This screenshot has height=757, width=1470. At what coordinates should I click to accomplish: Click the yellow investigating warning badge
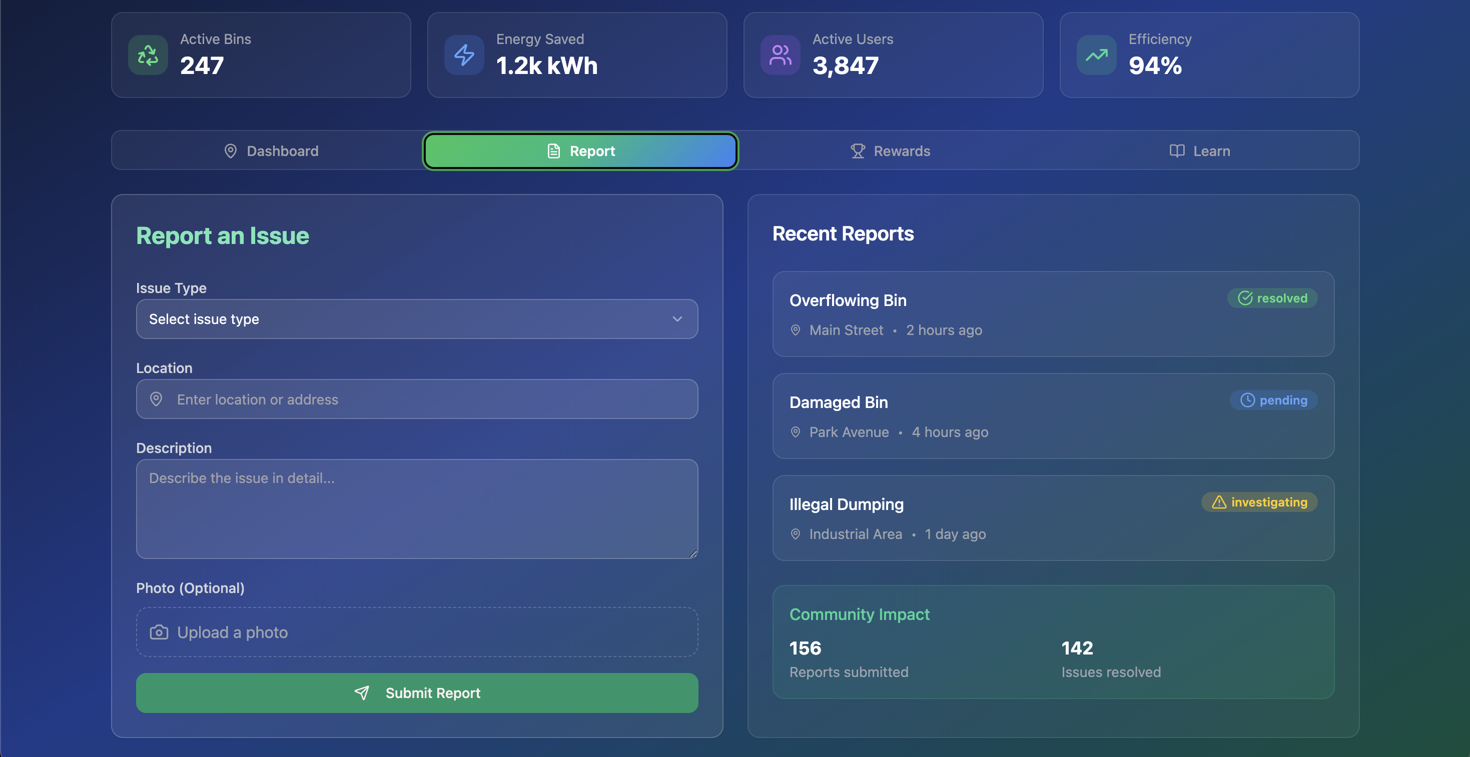click(x=1259, y=502)
